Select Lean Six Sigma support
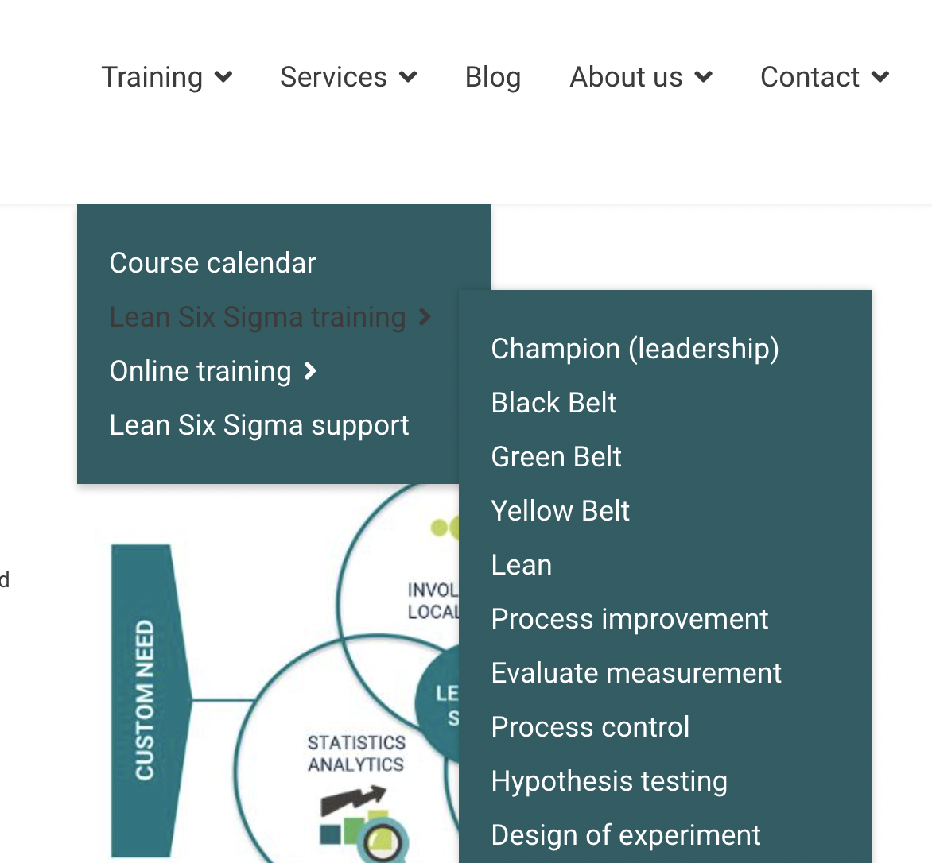This screenshot has height=863, width=932. point(259,425)
